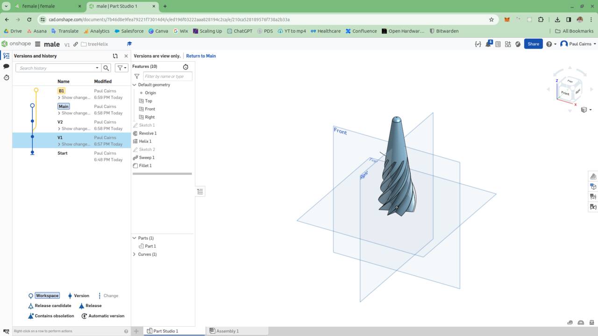Open the Versions and history panel icon

click(6, 56)
